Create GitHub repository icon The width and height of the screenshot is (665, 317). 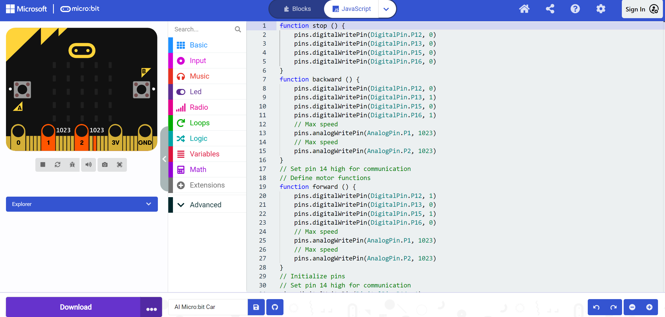(x=275, y=307)
